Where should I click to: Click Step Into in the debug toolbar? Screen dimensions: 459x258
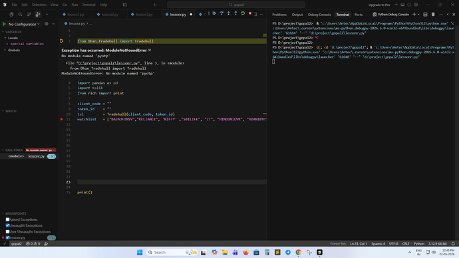coord(229,13)
